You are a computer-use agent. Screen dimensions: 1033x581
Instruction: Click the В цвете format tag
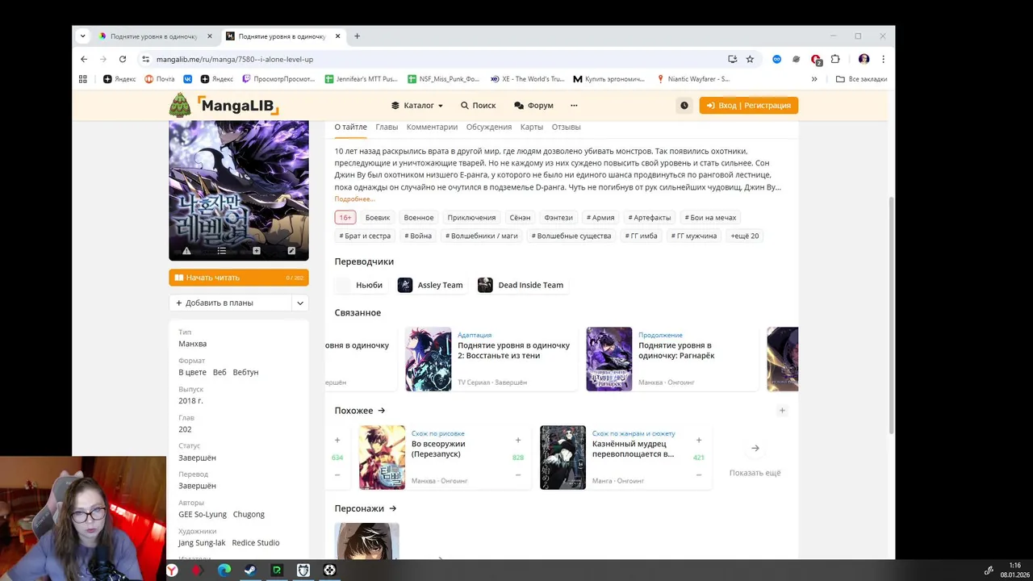pos(192,372)
